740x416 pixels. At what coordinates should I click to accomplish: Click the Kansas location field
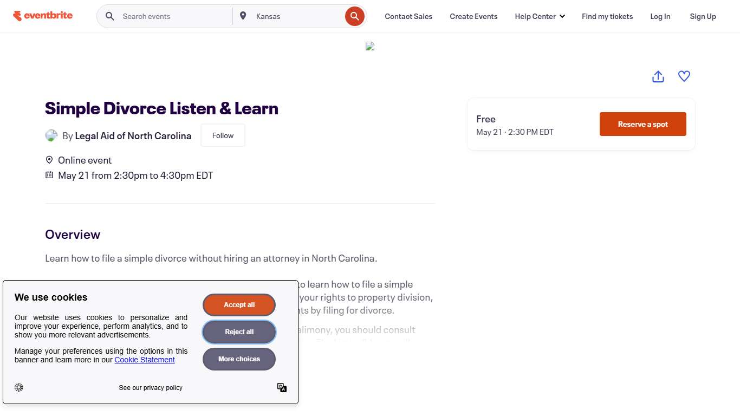pyautogui.click(x=282, y=16)
